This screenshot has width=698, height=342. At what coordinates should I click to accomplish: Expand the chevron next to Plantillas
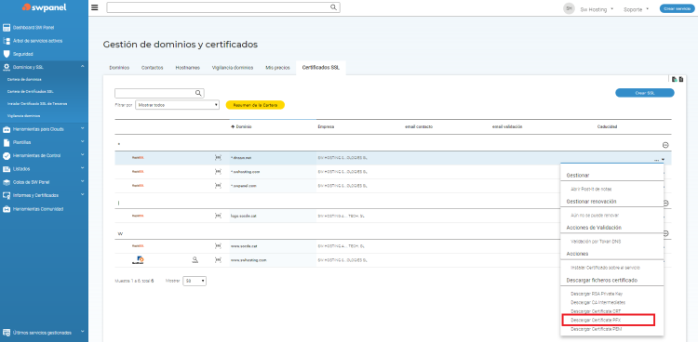[x=82, y=142]
